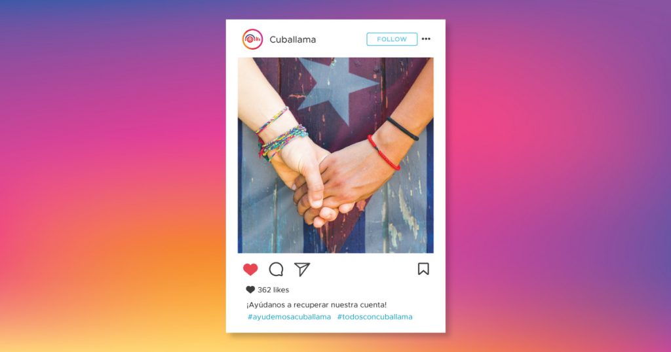Click the black bracelet on the wrist
The image size is (671, 352).
coord(402,129)
